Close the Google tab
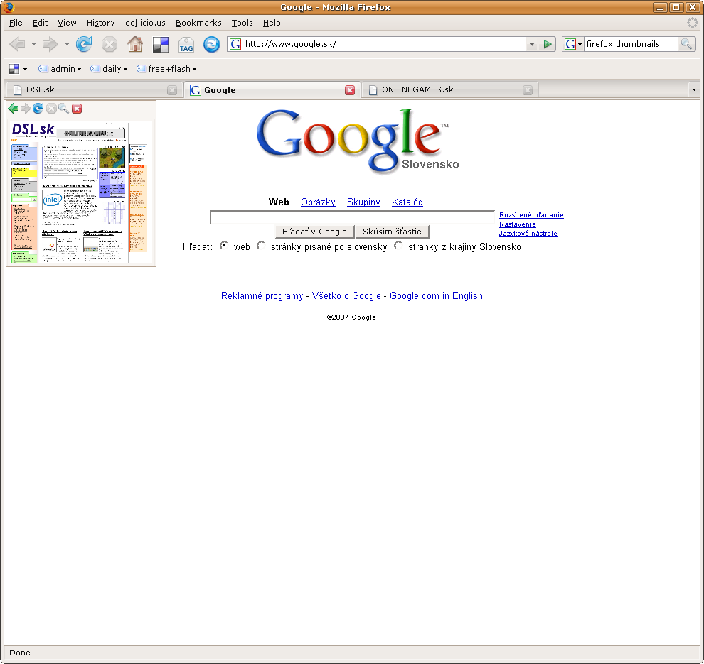704x664 pixels. pyautogui.click(x=350, y=90)
